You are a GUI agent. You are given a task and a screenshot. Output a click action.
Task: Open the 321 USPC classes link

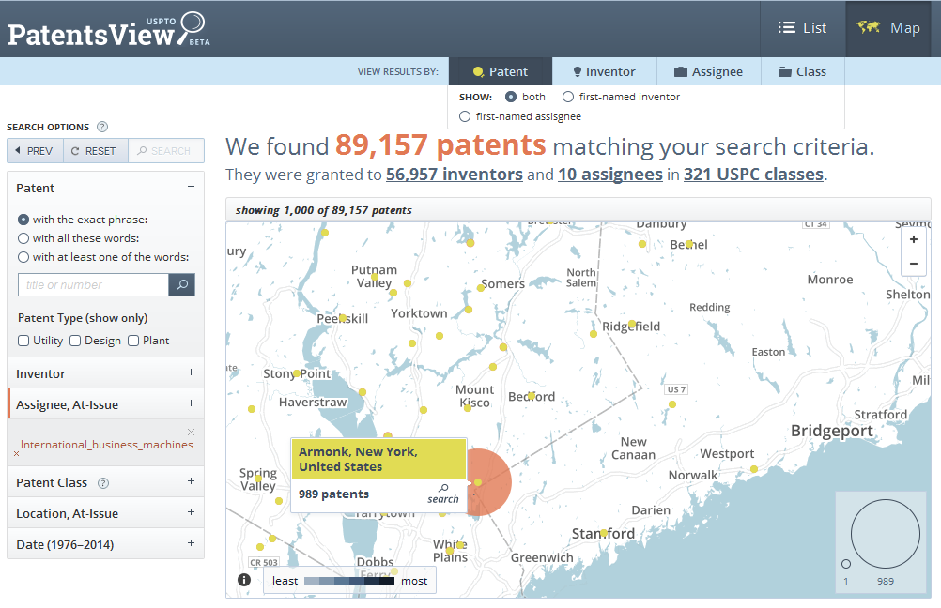pos(754,175)
